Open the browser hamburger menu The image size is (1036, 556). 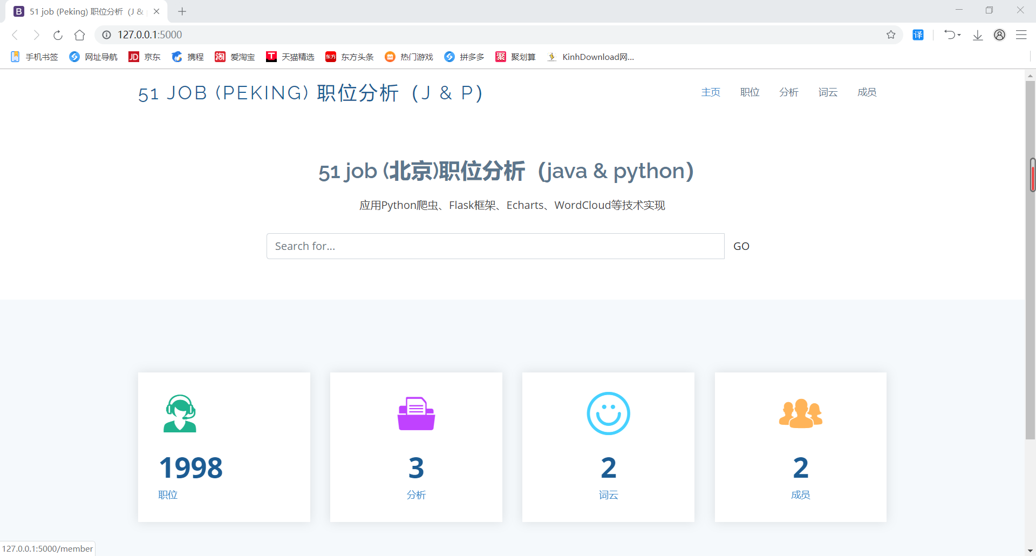pos(1022,35)
